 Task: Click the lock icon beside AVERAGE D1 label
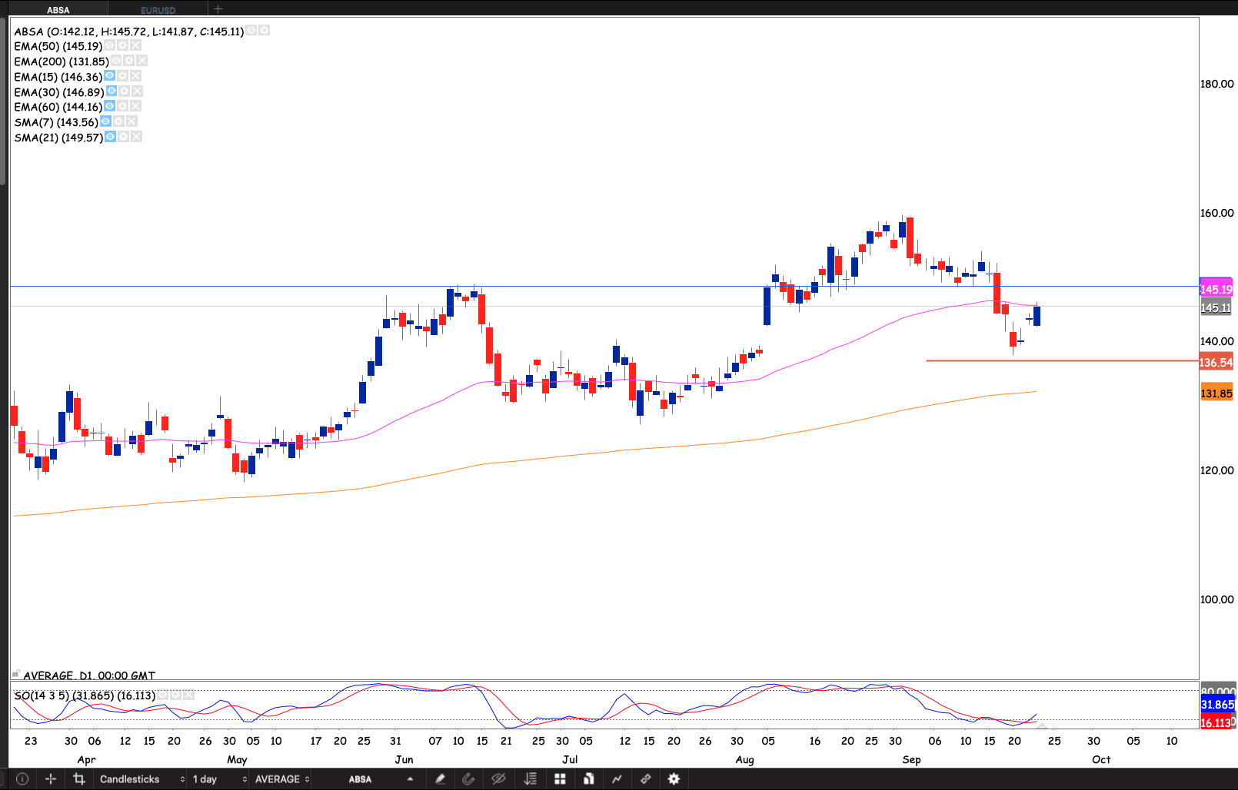click(15, 675)
